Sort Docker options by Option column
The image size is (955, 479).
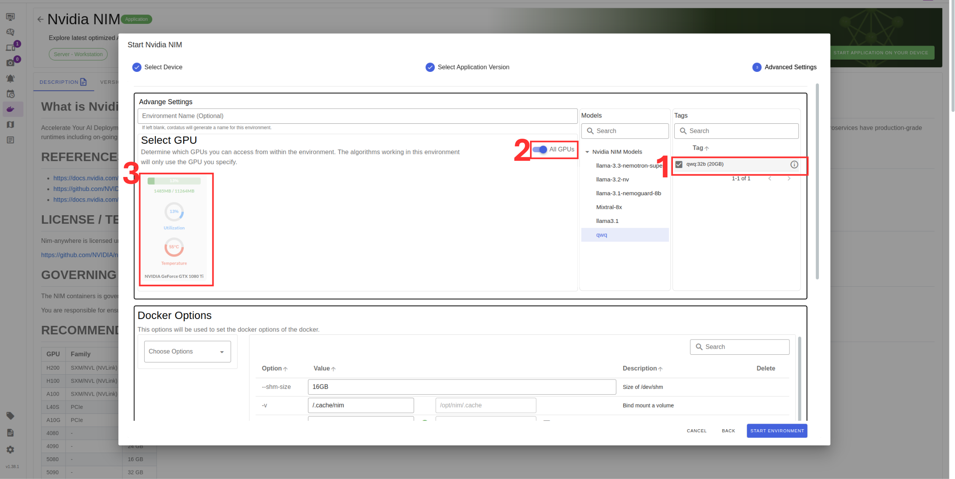[x=274, y=368]
